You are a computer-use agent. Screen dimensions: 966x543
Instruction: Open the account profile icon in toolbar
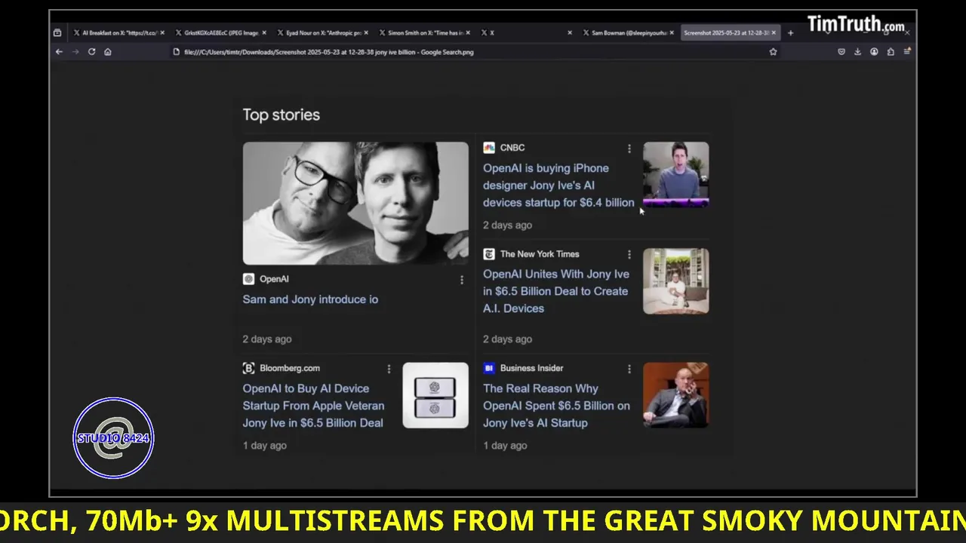[x=874, y=52]
